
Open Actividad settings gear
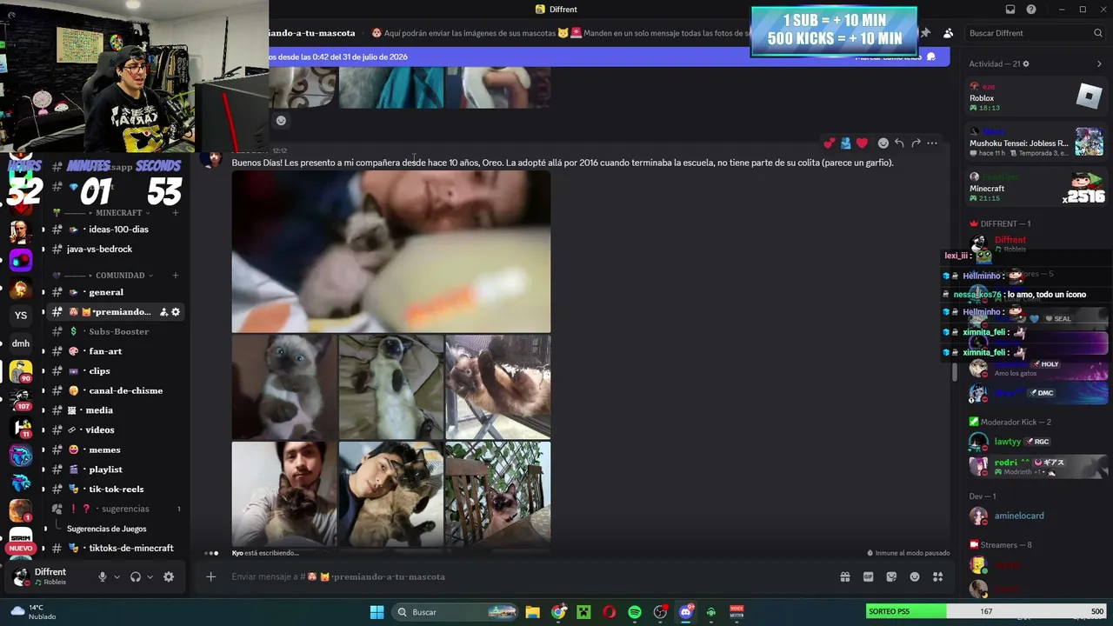1026,64
